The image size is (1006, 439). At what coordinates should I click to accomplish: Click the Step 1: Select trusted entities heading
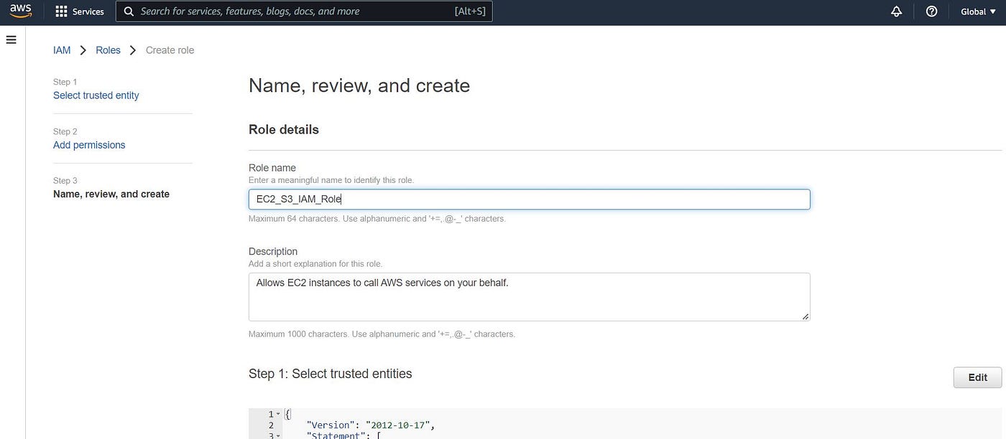331,374
